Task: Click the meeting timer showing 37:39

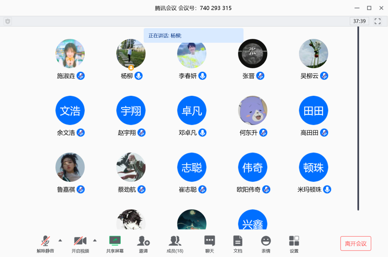Action: tap(359, 21)
